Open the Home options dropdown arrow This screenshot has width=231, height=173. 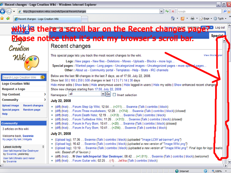[x=177, y=18]
